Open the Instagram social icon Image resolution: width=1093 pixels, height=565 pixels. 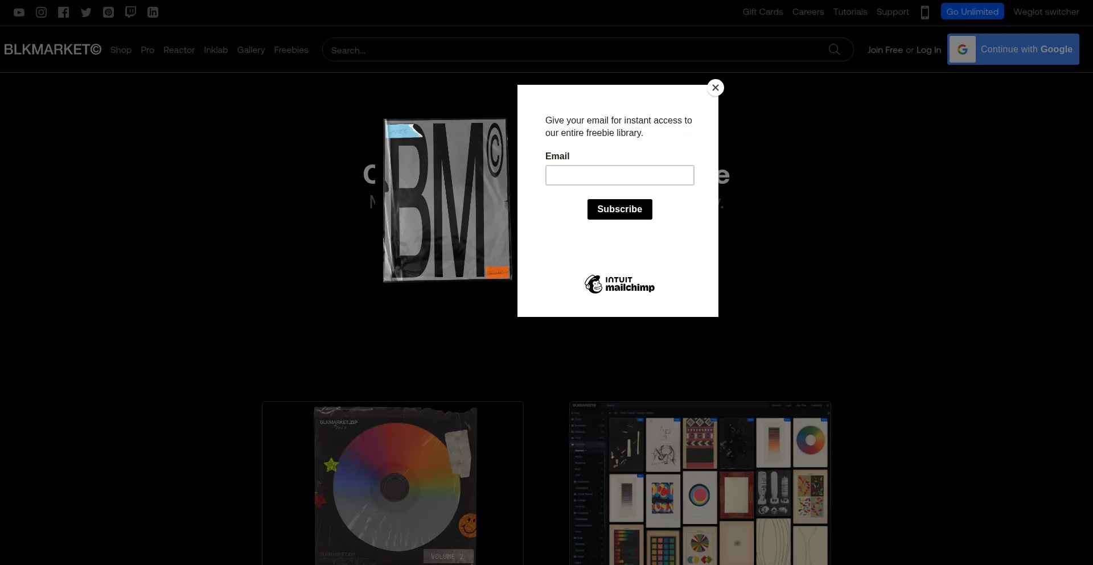coord(41,13)
